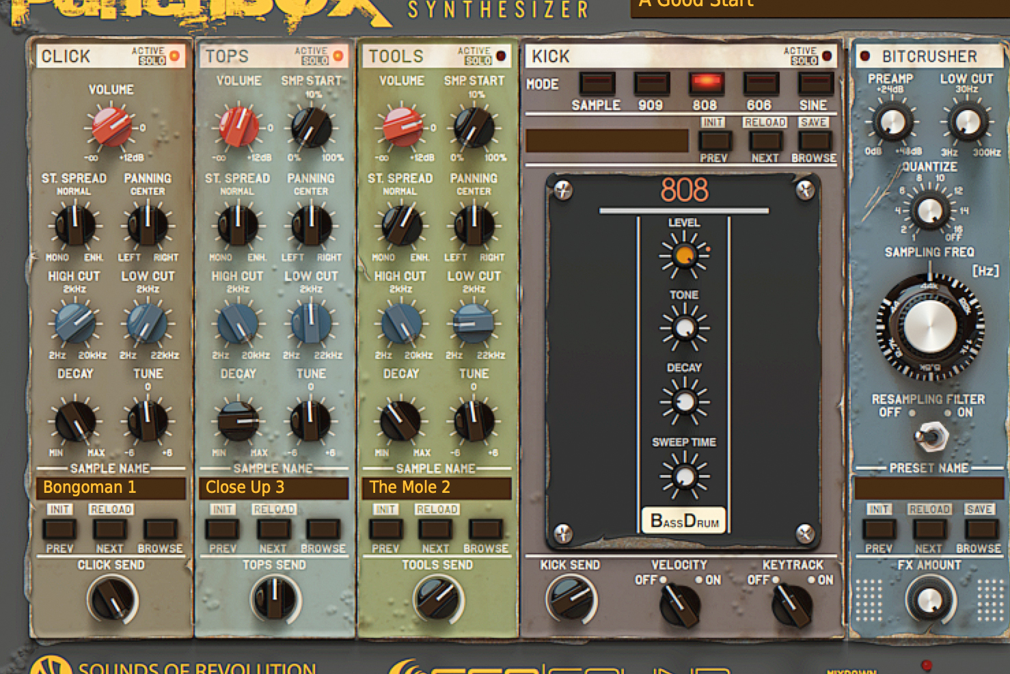This screenshot has width=1010, height=674.
Task: Click PREV sample button in CLICK module
Action: click(x=59, y=528)
